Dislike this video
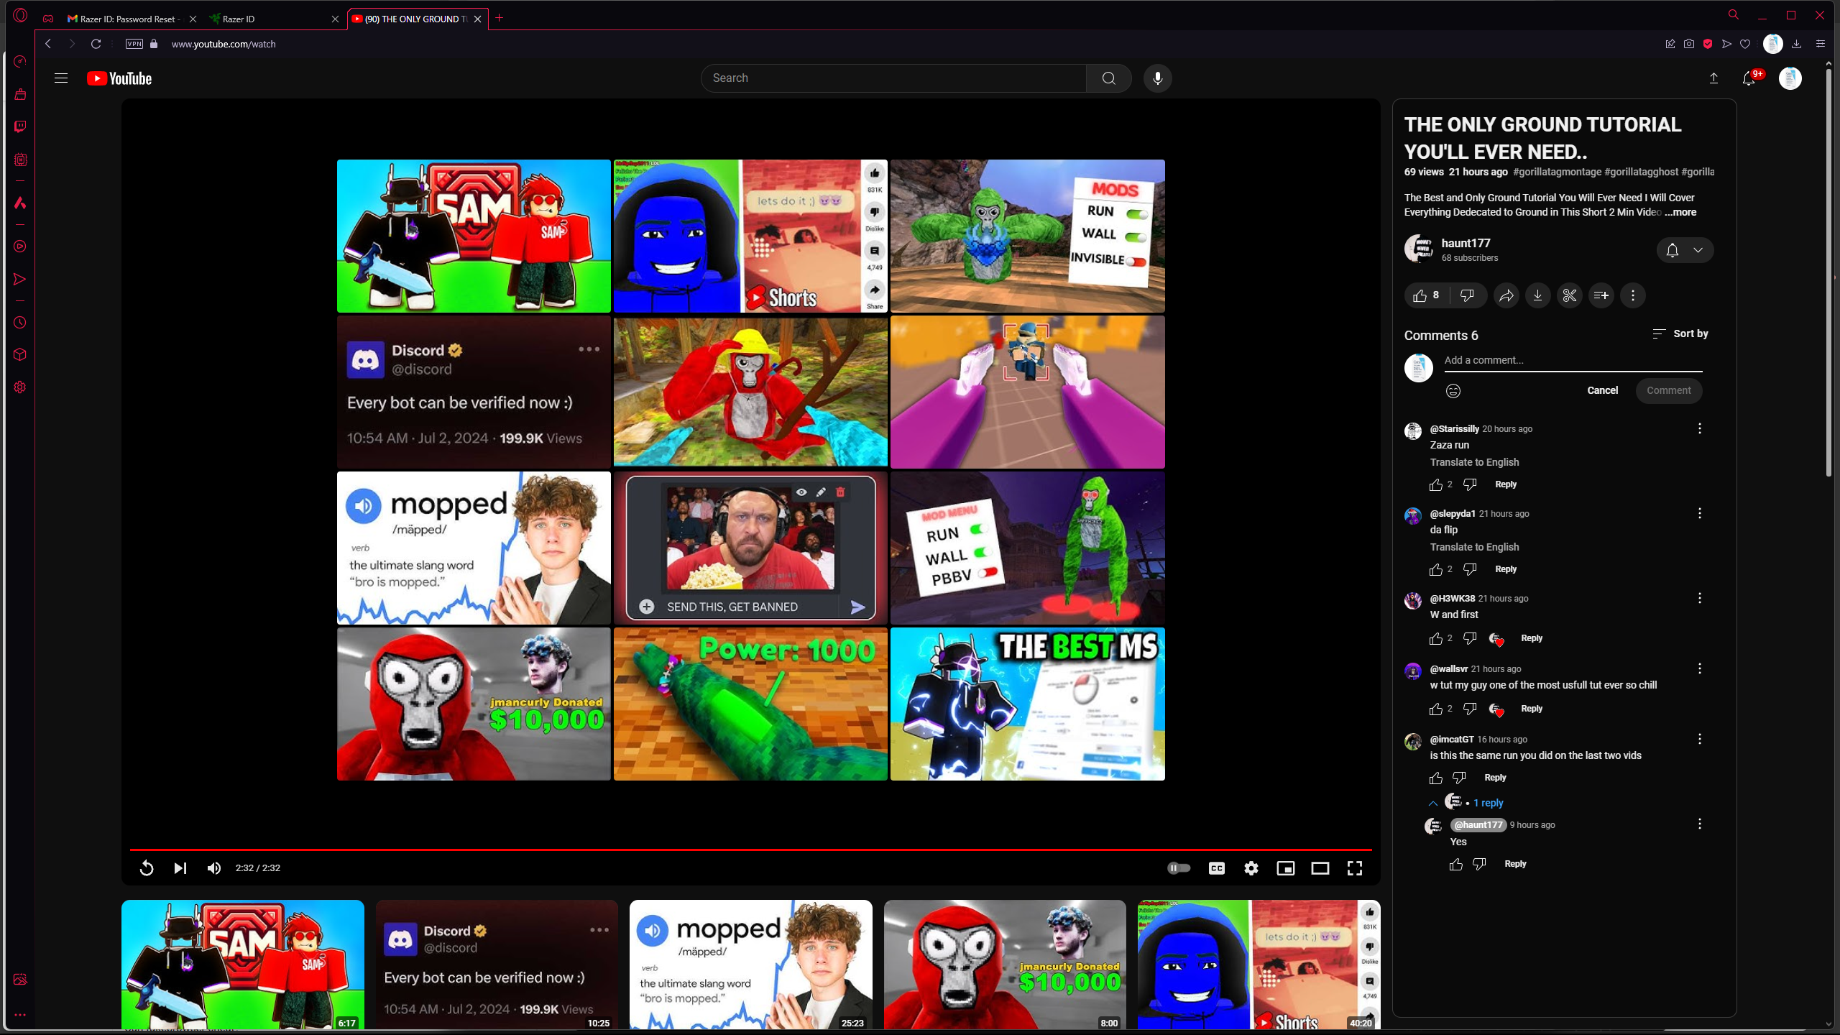This screenshot has height=1035, width=1840. [x=1468, y=295]
